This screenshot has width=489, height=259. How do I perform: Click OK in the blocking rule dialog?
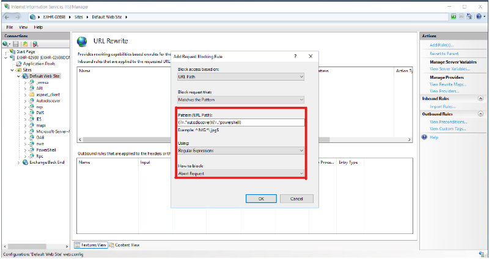coord(261,199)
